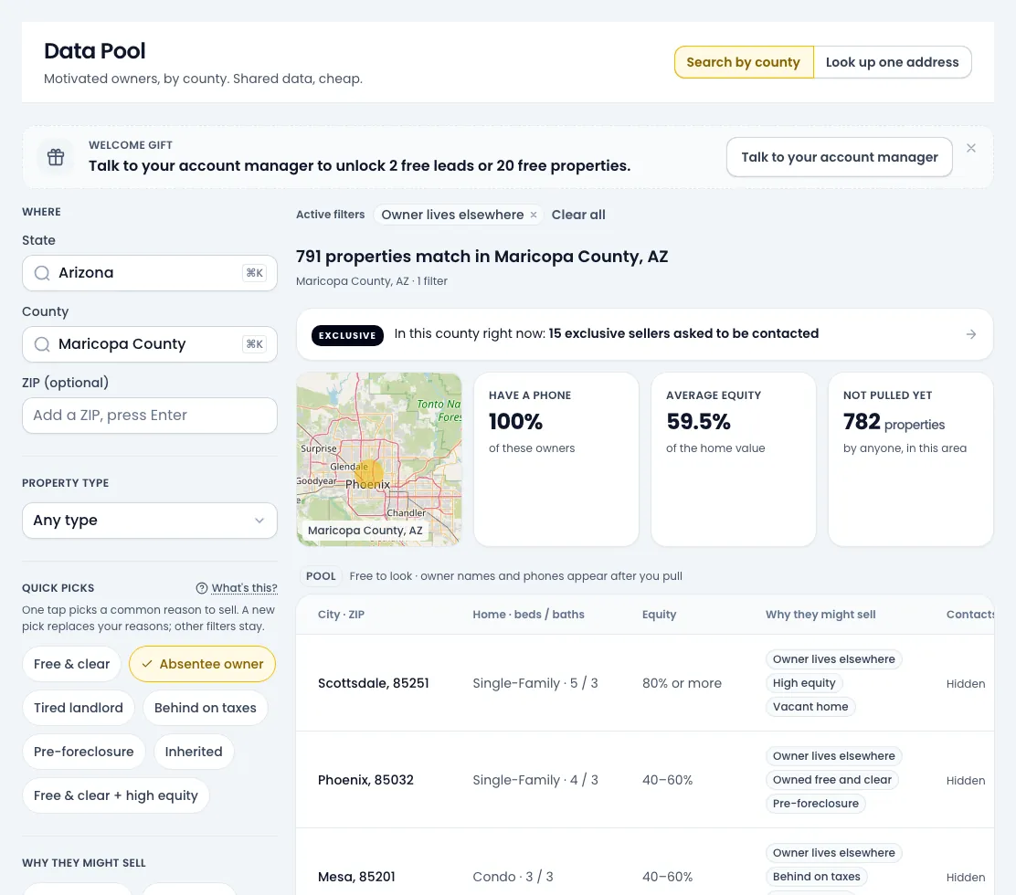1016x895 pixels.
Task: Click Why they might sell column header
Action: tap(820, 614)
